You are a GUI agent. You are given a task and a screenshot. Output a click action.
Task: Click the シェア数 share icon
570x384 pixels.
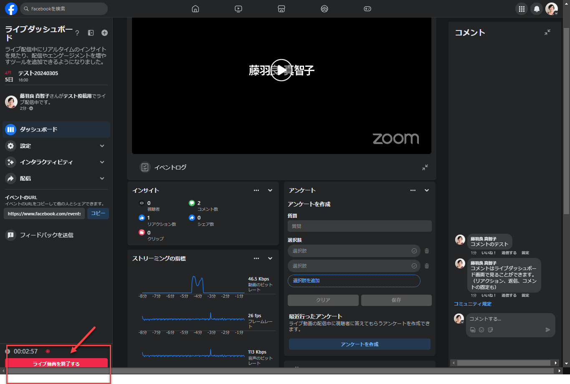pyautogui.click(x=192, y=218)
